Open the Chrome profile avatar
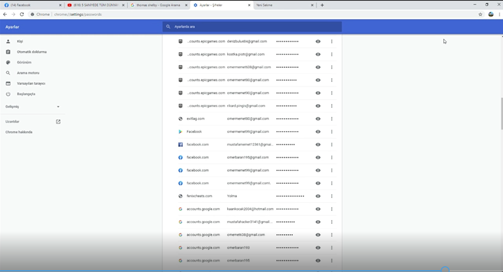503x272 pixels. (491, 14)
